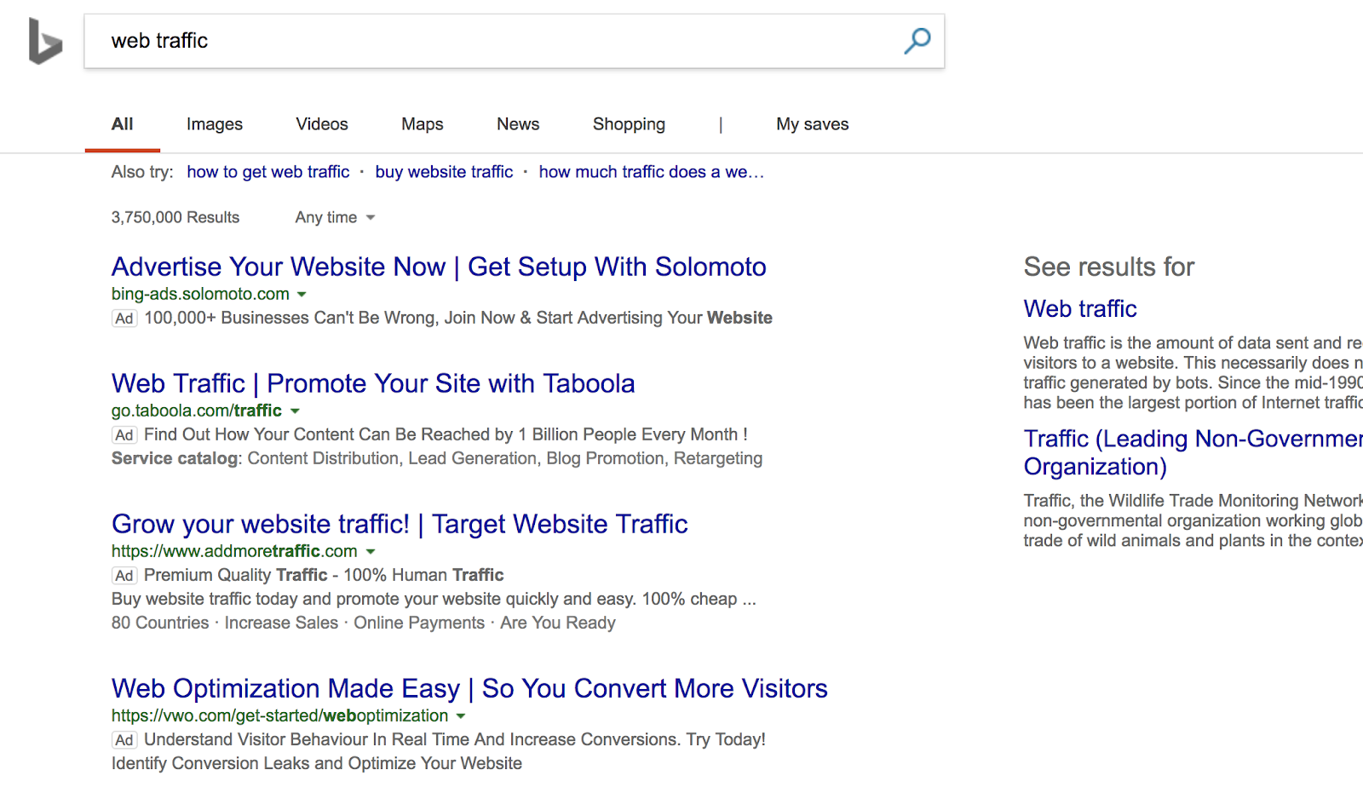The image size is (1363, 793).
Task: Switch to the Images tab
Action: pos(215,124)
